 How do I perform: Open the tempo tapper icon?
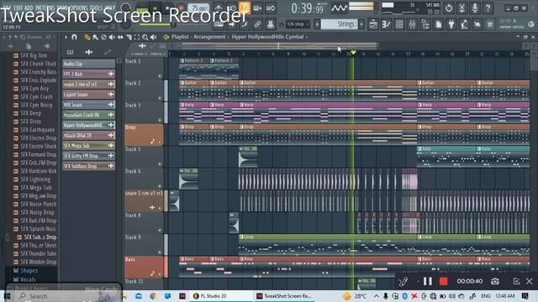pos(464,24)
